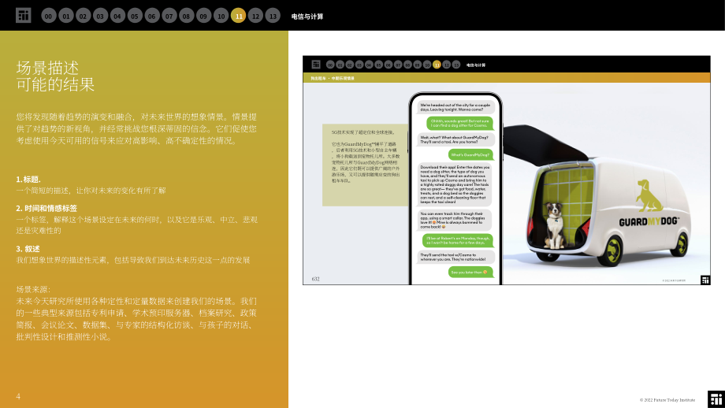Click the heading 场景描述 可能的结果
725x408 pixels.
(x=55, y=76)
